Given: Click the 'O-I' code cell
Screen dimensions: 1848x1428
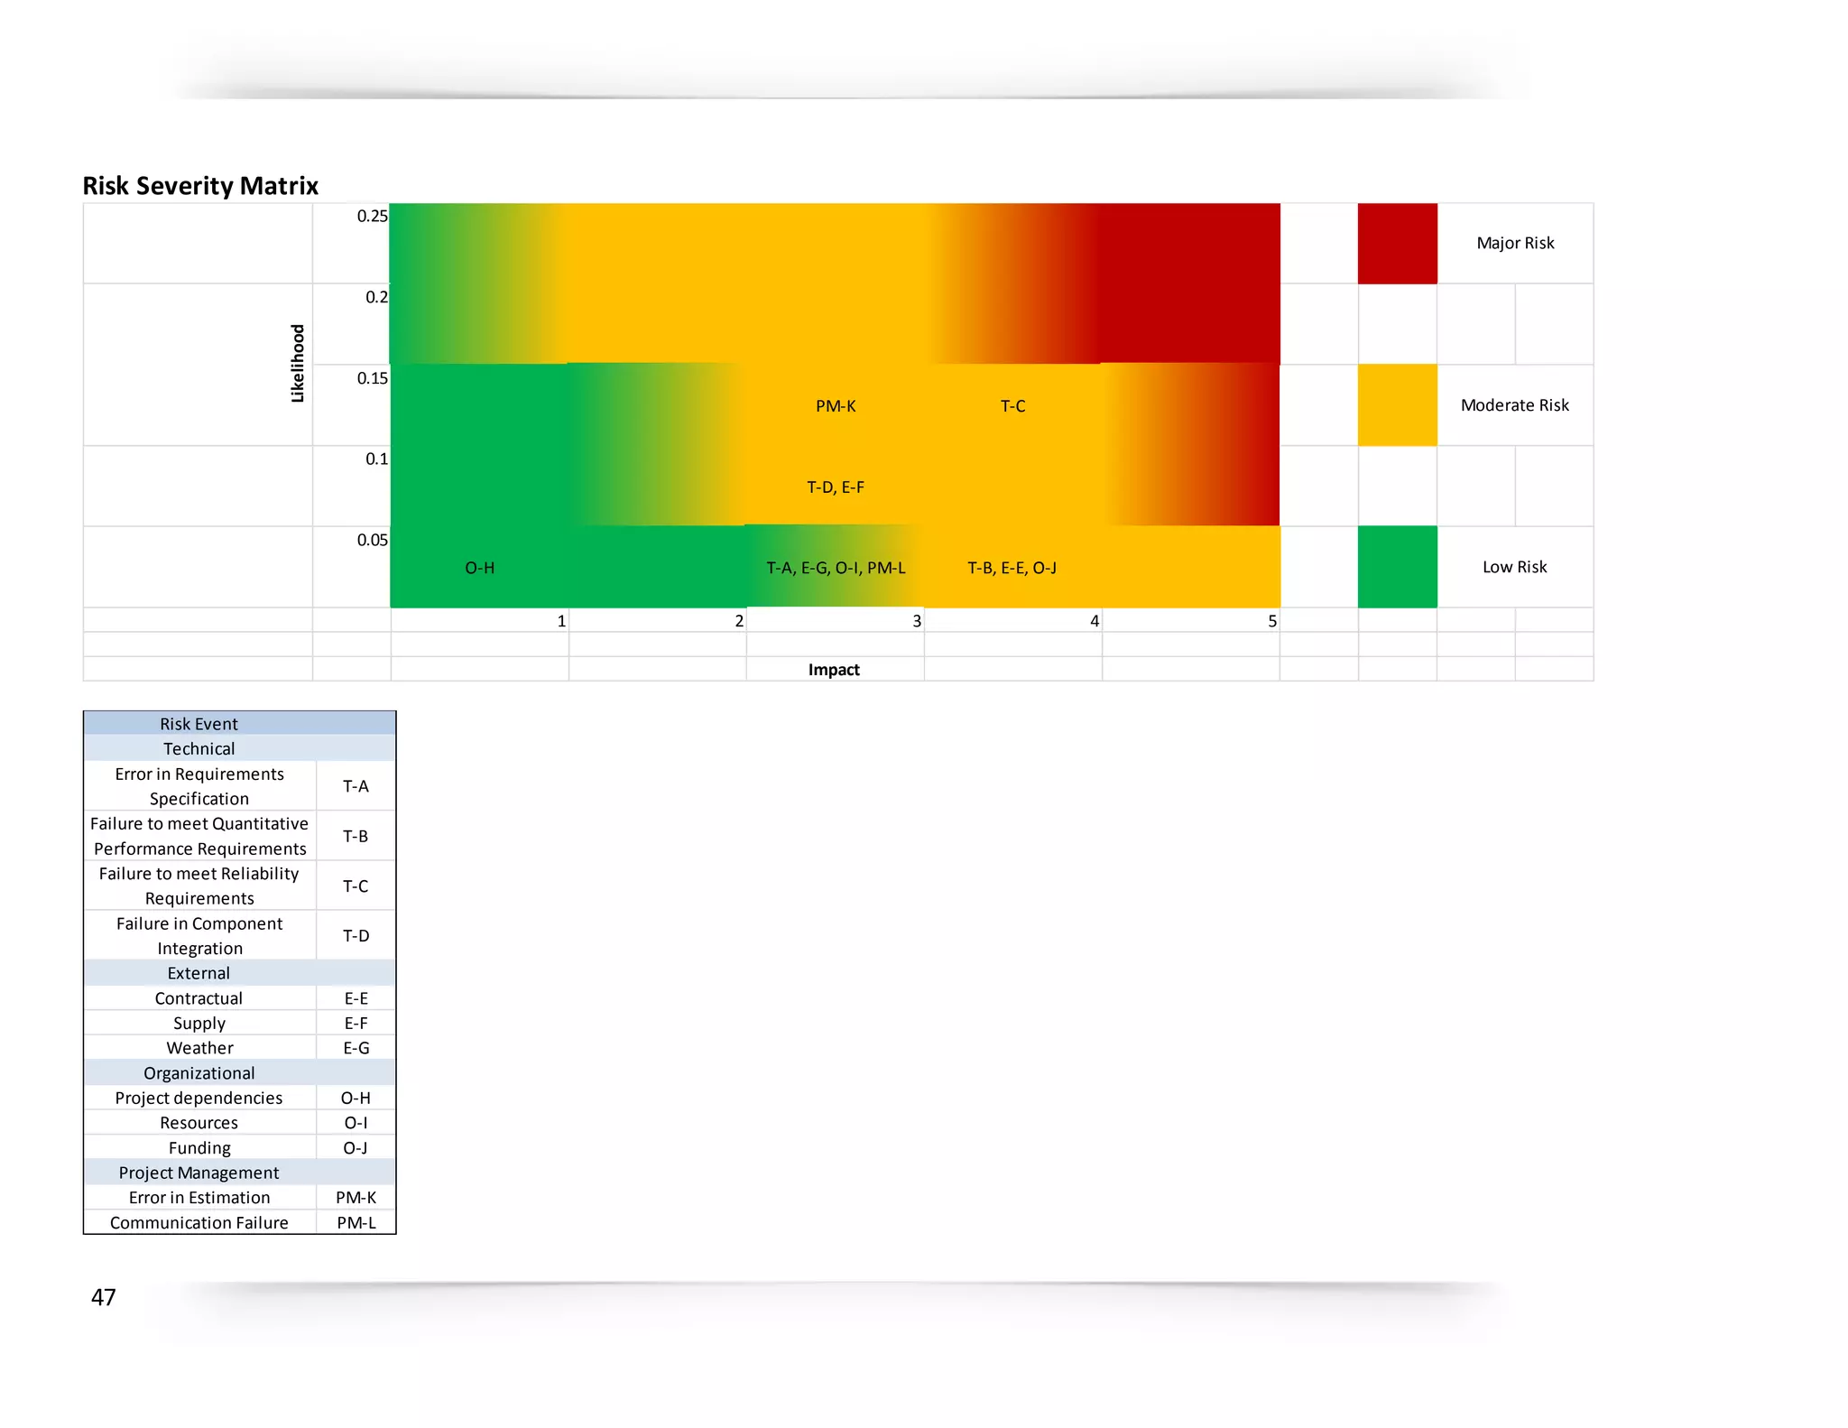Looking at the screenshot, I should point(356,1123).
